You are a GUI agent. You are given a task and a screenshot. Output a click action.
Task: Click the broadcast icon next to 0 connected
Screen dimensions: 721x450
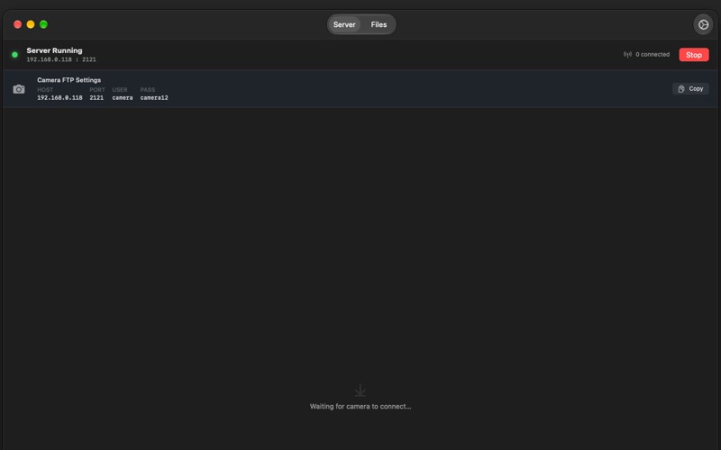pyautogui.click(x=627, y=55)
